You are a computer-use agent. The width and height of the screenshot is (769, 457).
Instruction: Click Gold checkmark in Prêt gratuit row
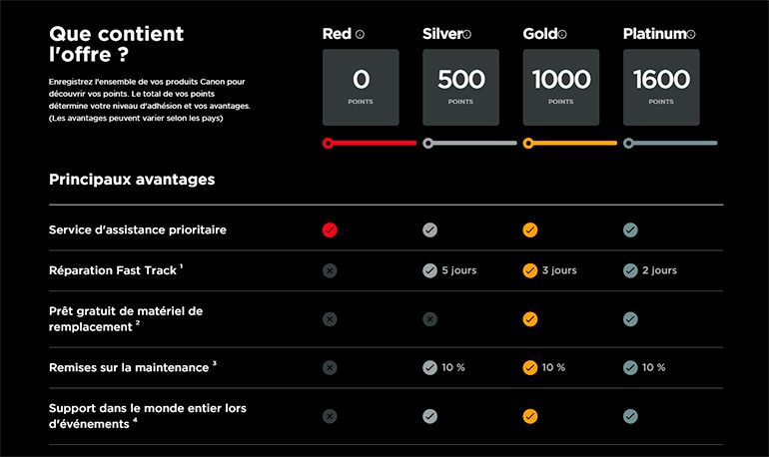coord(530,319)
